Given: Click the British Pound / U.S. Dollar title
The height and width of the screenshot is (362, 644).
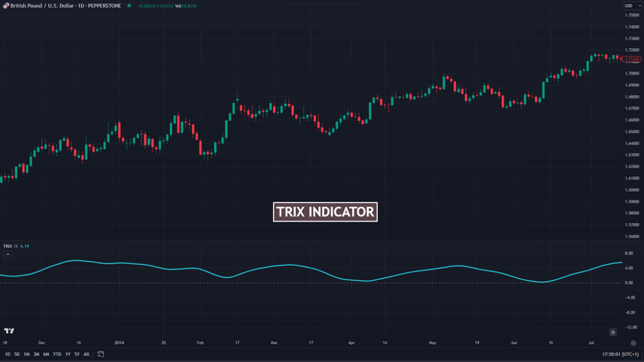Looking at the screenshot, I should click(42, 6).
